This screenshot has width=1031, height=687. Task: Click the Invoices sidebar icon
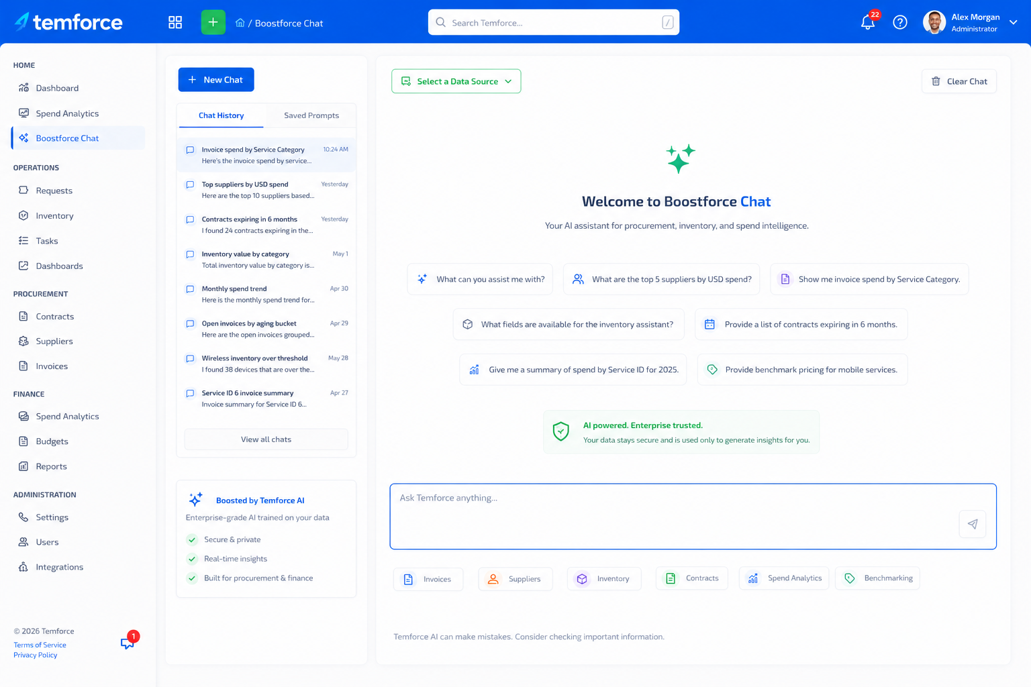[23, 366]
